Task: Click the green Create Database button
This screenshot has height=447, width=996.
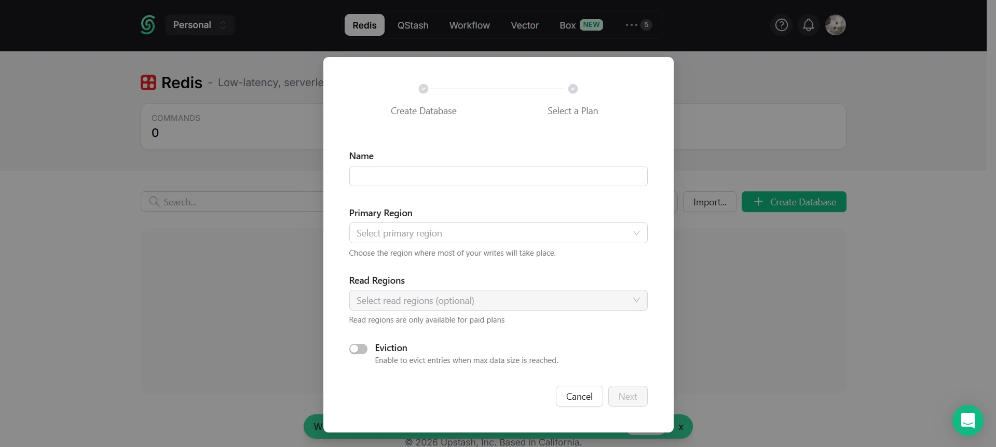Action: [794, 202]
